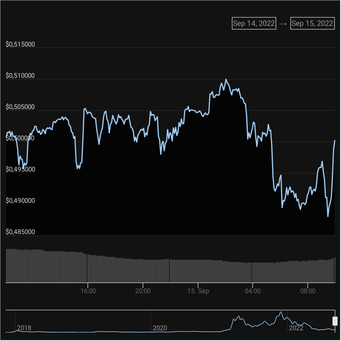Screen dimensions: 341x341
Task: Click the 04:00 time axis label
Action: (253, 291)
